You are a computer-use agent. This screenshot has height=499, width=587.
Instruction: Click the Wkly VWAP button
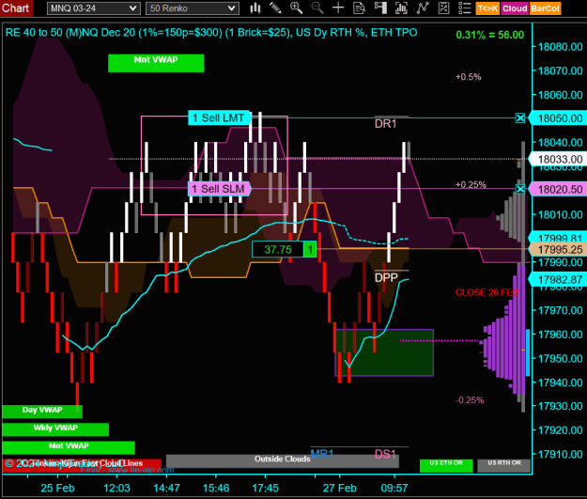click(x=55, y=429)
